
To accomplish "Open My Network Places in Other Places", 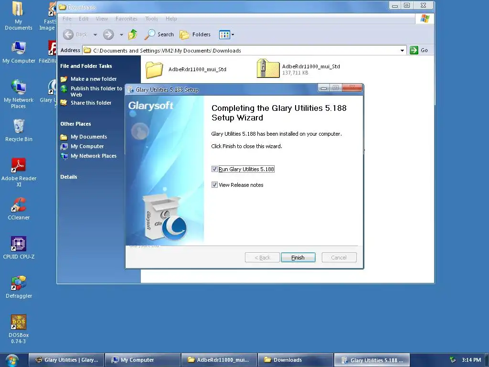I will point(93,156).
